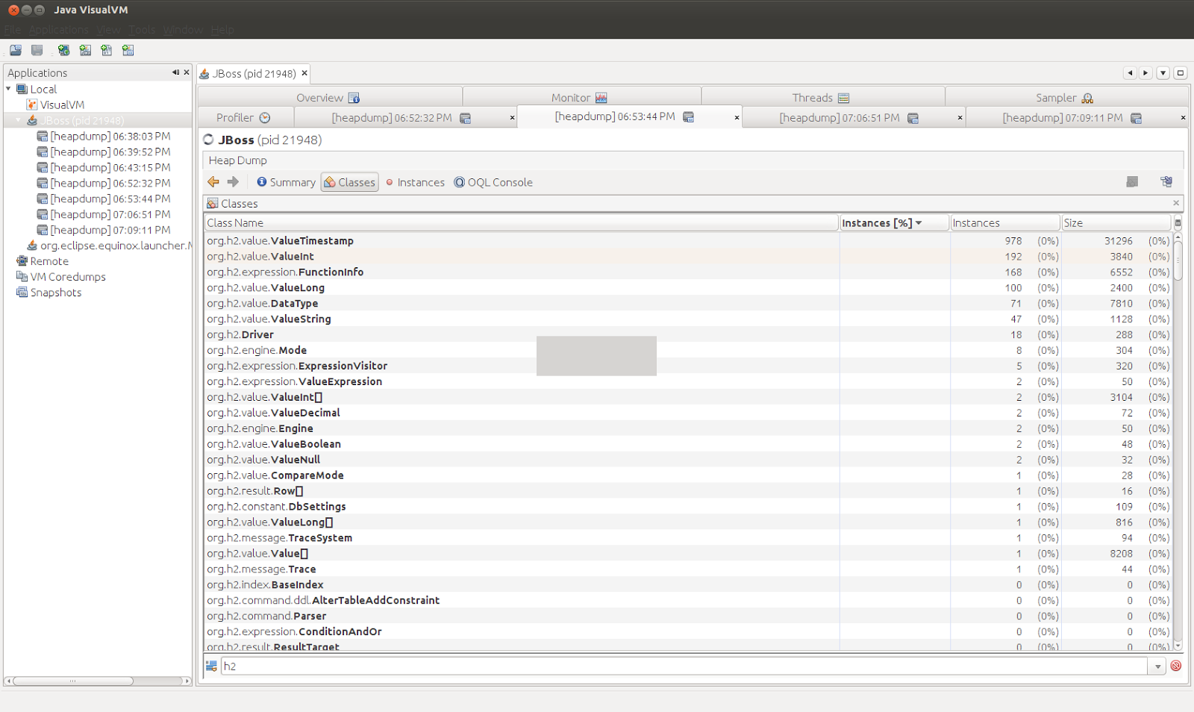Focus the class filter field containing h2
1194x712 pixels.
point(684,666)
